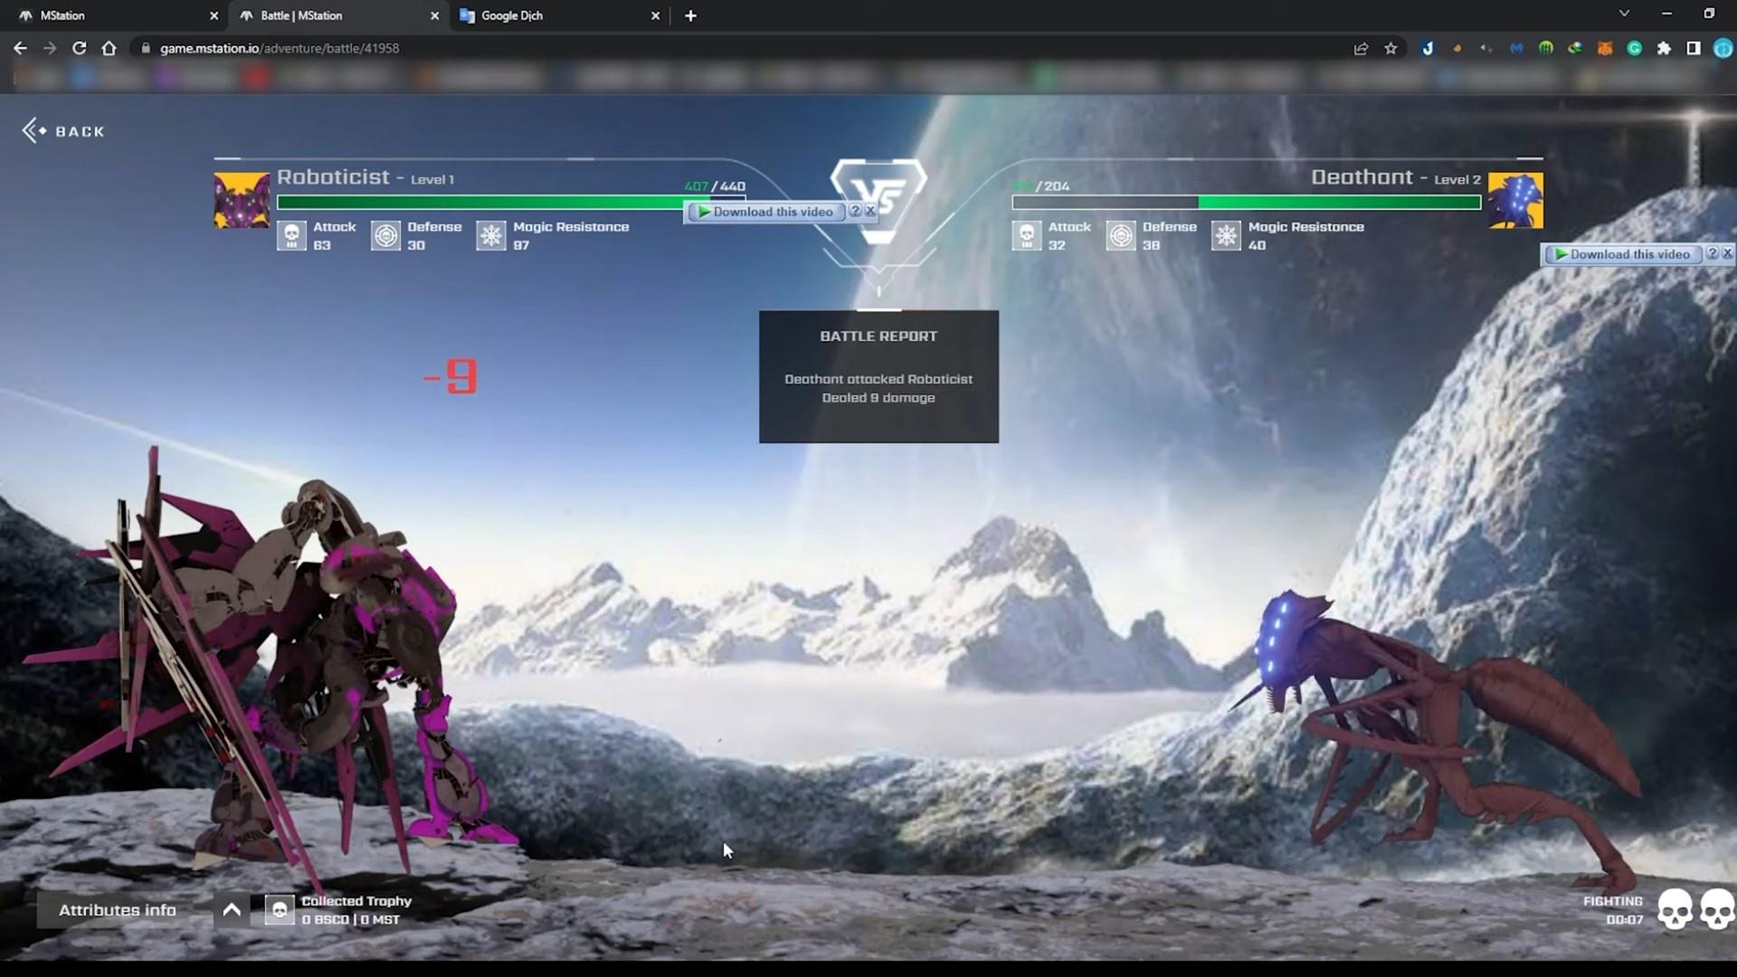The width and height of the screenshot is (1737, 977).
Task: Expand the Attributes info chevron
Action: click(x=232, y=910)
